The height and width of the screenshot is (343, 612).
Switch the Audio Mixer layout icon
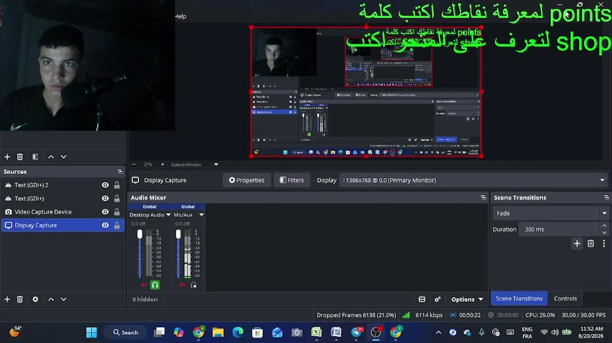422,299
